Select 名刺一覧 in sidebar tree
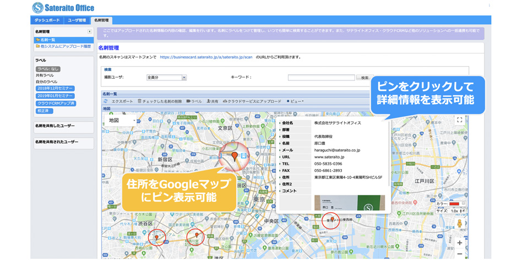The image size is (522, 261). [63, 40]
